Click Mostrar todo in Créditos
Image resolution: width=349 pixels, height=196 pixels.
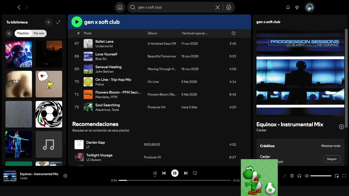tap(331, 146)
